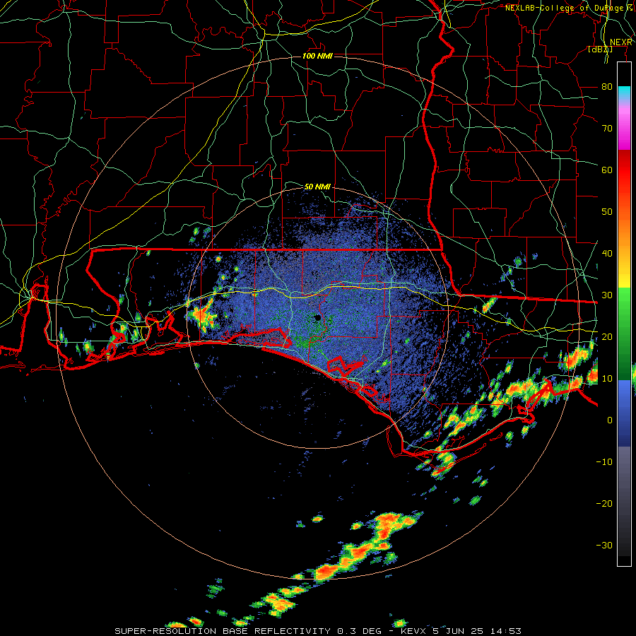Image resolution: width=636 pixels, height=636 pixels.
Task: Click the [dBZ] unit label above the color scale
Action: [x=600, y=49]
